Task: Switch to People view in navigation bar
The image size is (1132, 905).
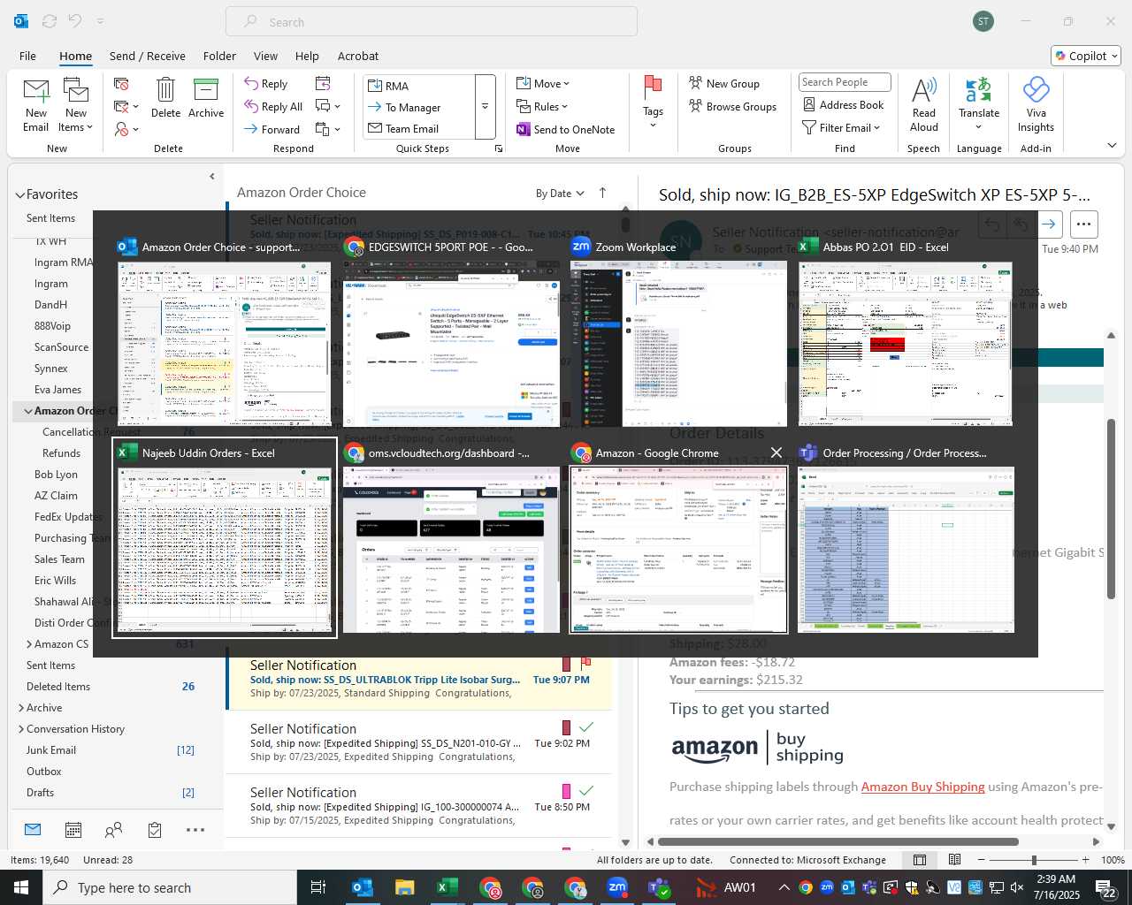Action: point(113,830)
